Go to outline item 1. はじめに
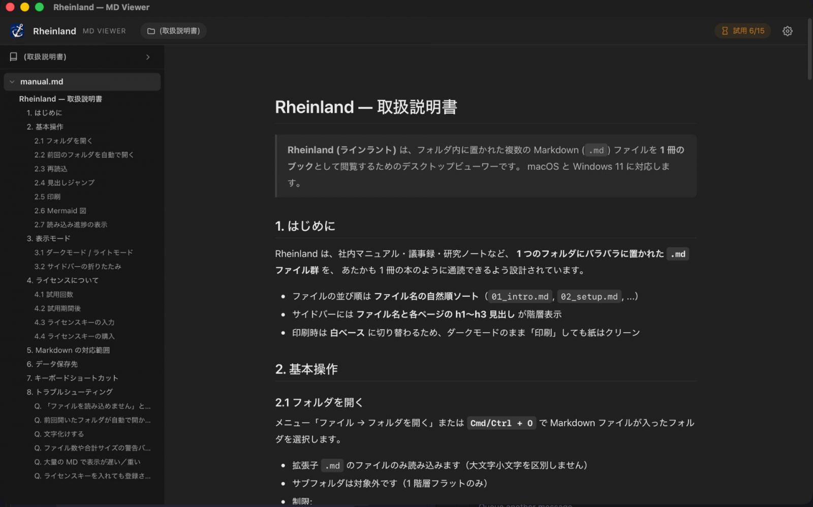This screenshot has height=507, width=813. click(44, 113)
